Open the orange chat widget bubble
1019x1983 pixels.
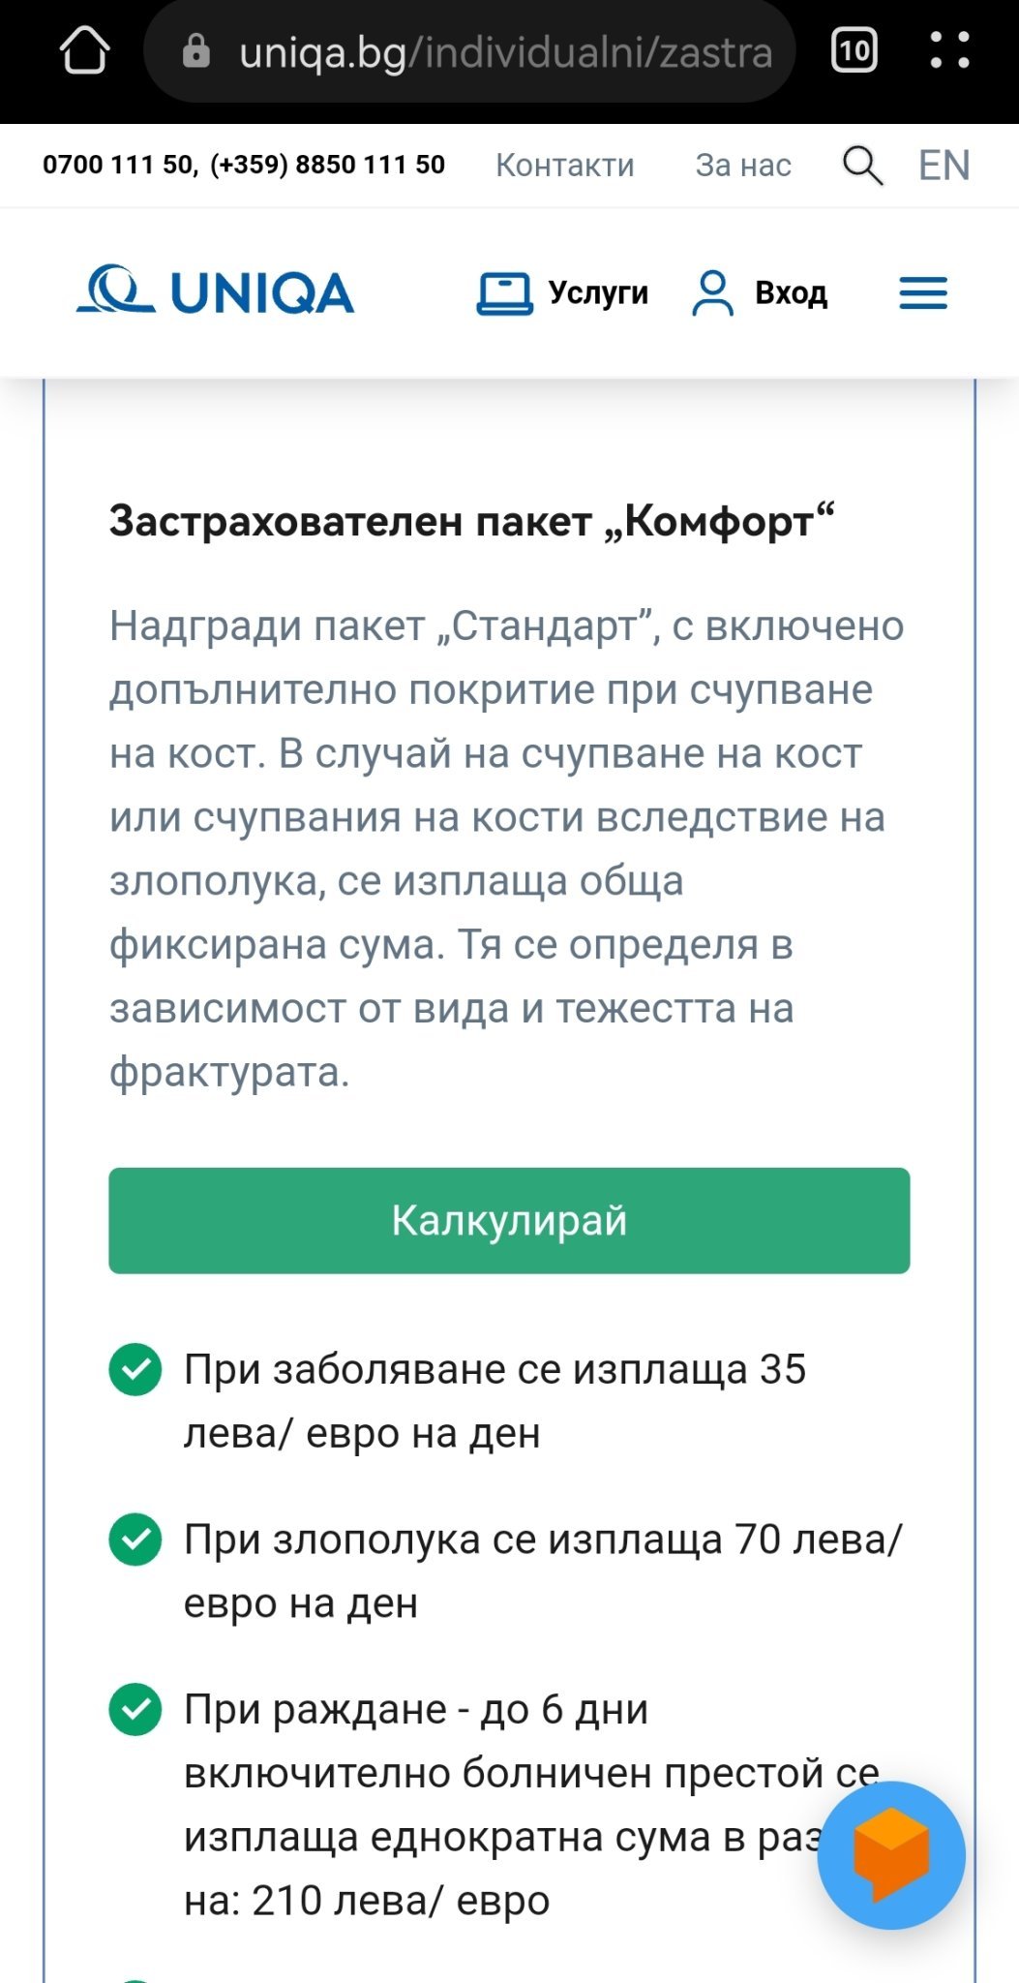tap(890, 1854)
